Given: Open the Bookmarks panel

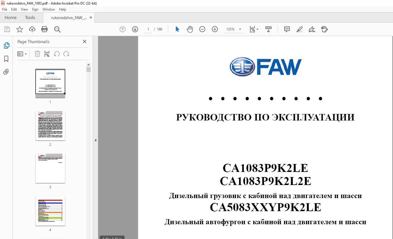Looking at the screenshot, I should click(6, 59).
